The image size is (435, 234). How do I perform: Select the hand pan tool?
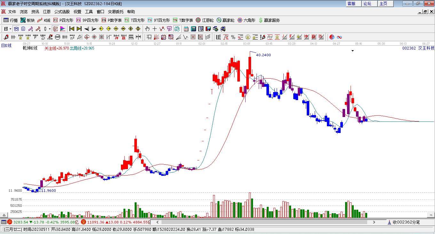[147, 29]
